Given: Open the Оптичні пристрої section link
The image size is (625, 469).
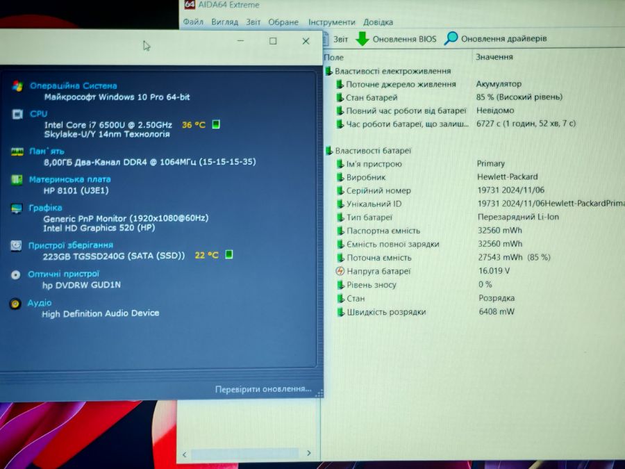Looking at the screenshot, I should (63, 274).
